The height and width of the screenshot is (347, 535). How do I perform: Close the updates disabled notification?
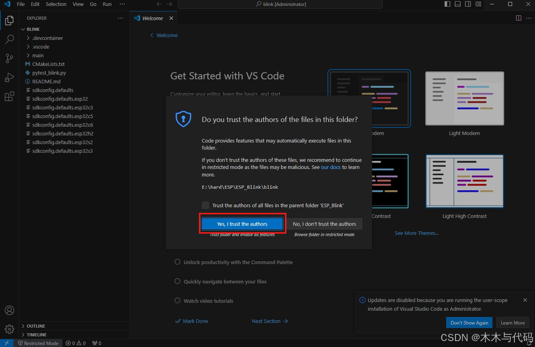(525, 300)
